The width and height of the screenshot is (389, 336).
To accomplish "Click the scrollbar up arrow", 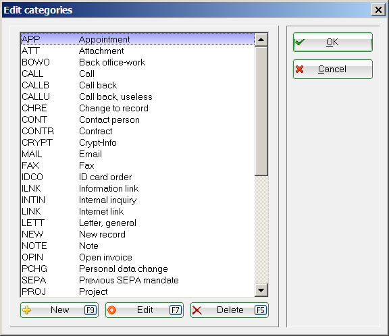I will click(261, 40).
